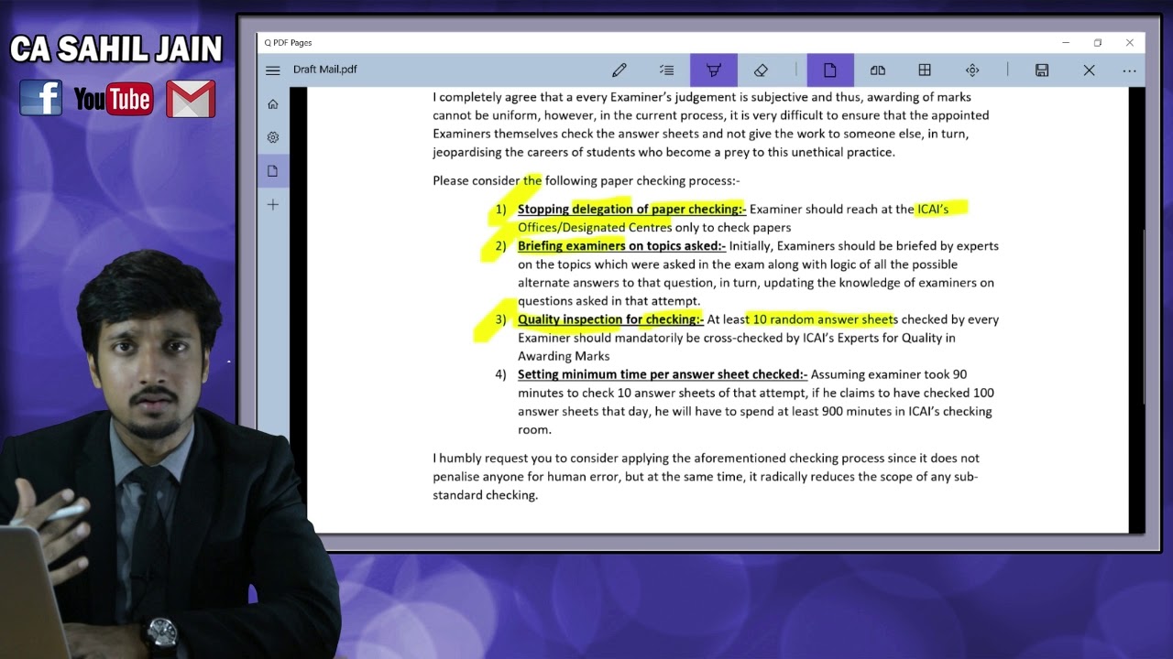Viewport: 1173px width, 659px height.
Task: Go to Home in the sidebar
Action: coord(273,104)
